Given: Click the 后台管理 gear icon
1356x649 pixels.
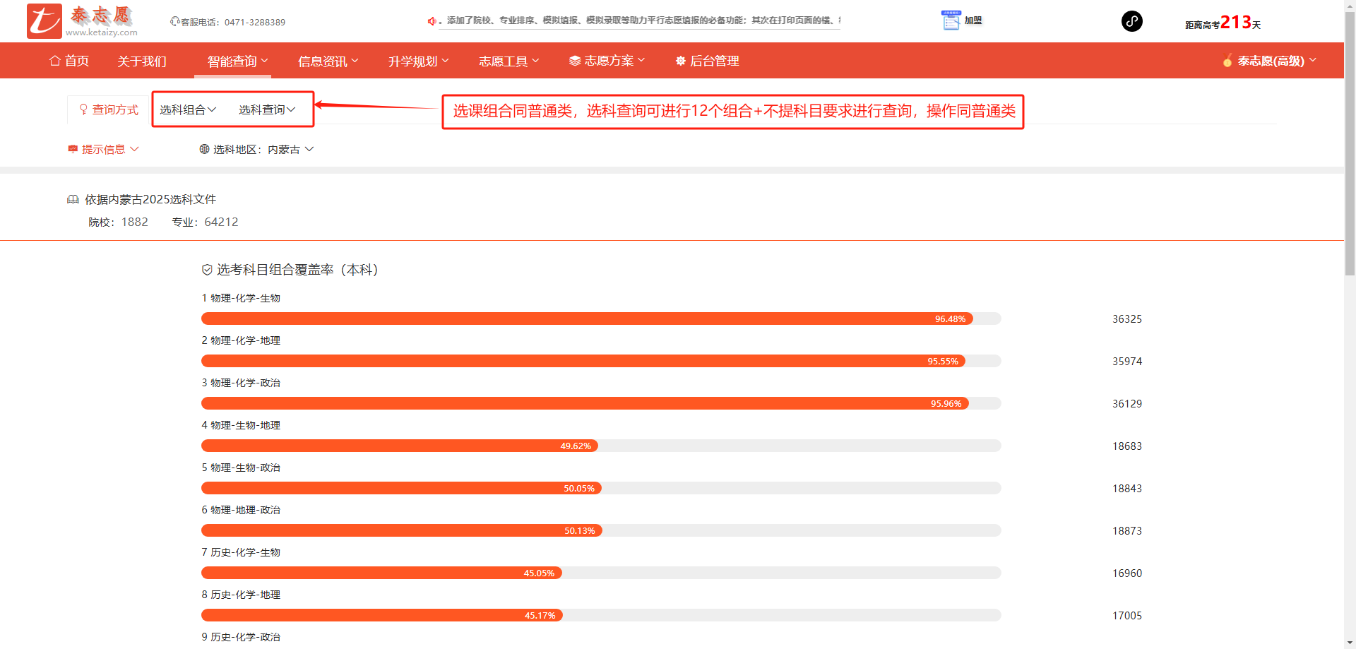Looking at the screenshot, I should 680,61.
